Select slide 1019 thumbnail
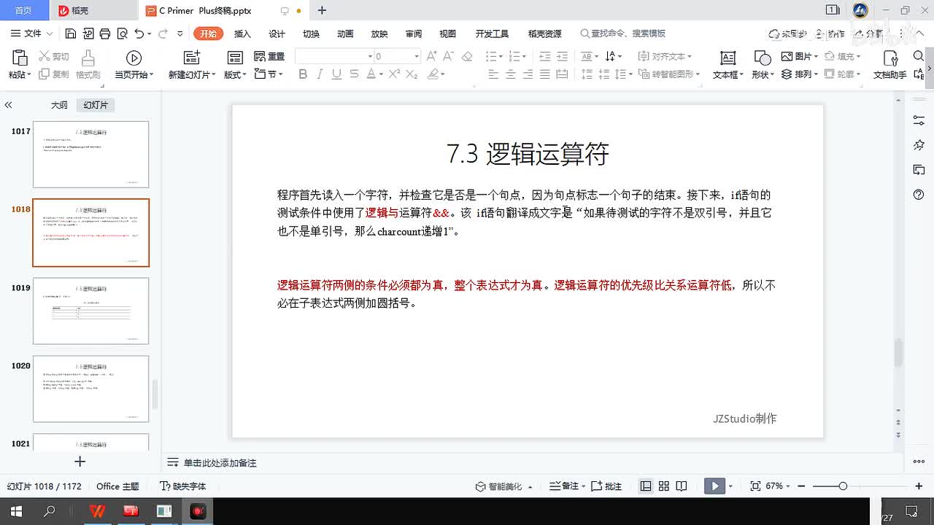934x525 pixels. pos(90,311)
